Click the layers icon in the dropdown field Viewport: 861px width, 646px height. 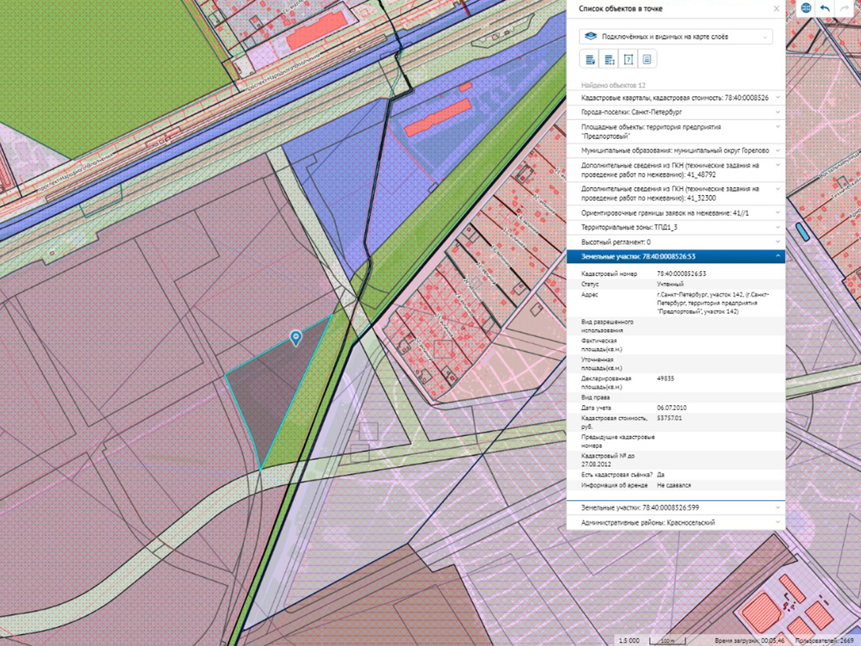pos(591,36)
